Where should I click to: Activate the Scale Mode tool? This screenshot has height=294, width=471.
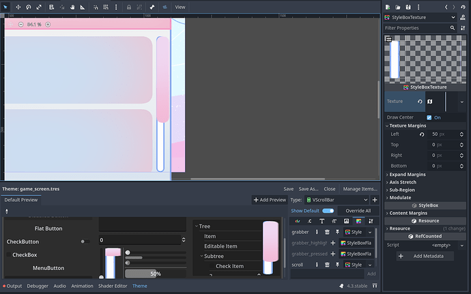click(x=39, y=7)
